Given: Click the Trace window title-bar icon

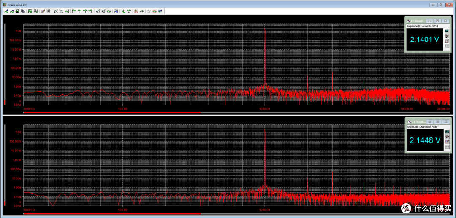Looking at the screenshot, I should (4, 5).
